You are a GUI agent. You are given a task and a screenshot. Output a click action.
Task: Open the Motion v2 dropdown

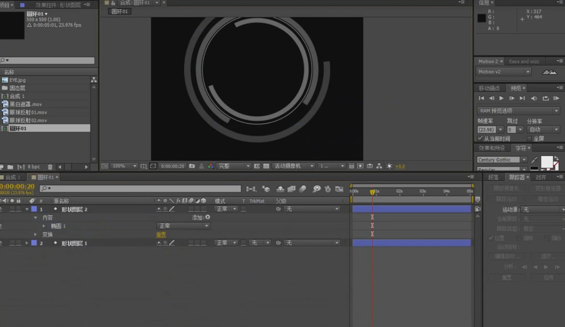point(503,72)
